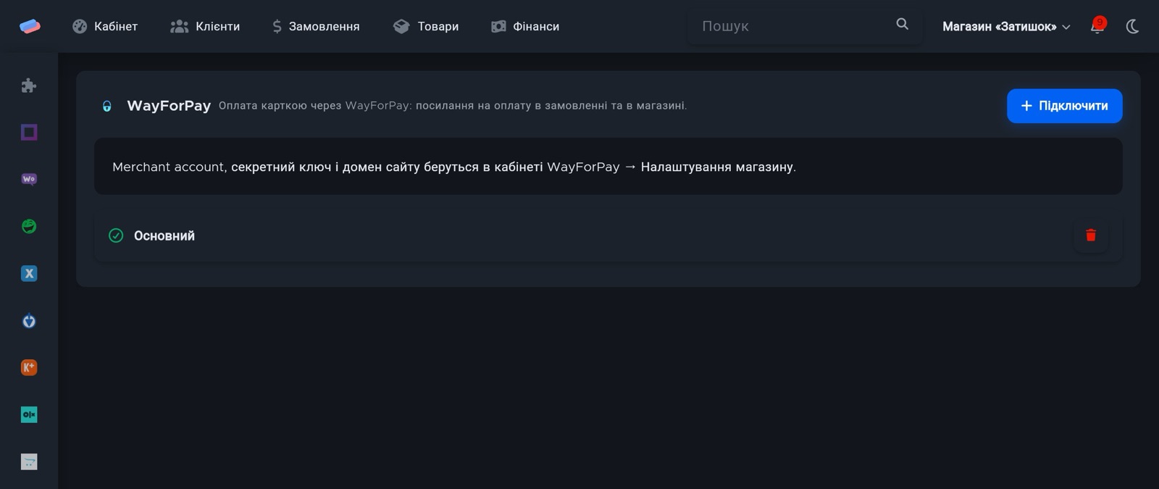Select the purple square integration in sidebar
This screenshot has width=1159, height=489.
(x=29, y=132)
